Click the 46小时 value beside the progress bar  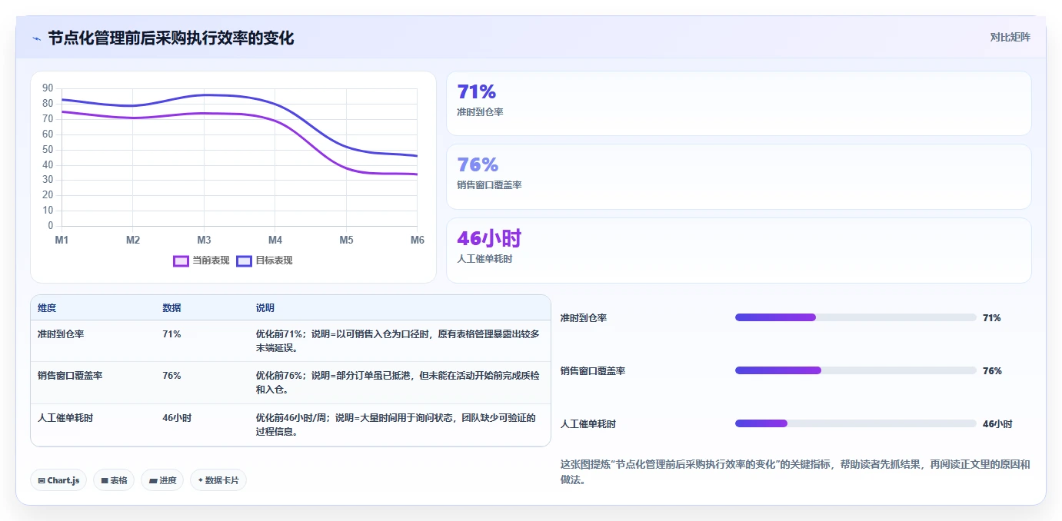point(997,423)
